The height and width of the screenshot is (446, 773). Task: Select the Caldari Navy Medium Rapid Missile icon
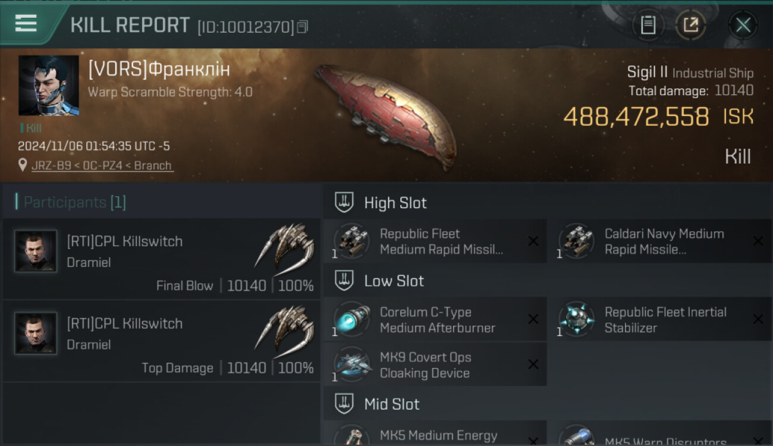(576, 241)
